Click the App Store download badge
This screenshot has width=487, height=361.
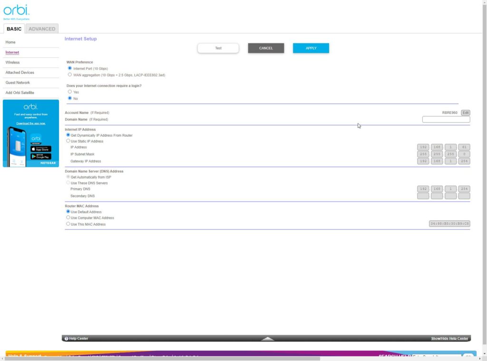point(41,149)
